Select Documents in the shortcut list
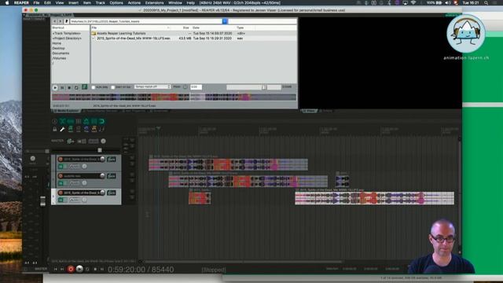This screenshot has width=503, height=283. pyautogui.click(x=61, y=53)
